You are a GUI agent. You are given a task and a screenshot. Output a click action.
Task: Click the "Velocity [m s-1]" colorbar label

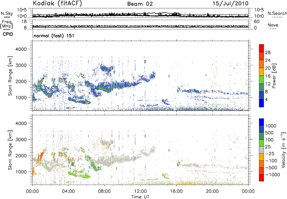pos(283,150)
